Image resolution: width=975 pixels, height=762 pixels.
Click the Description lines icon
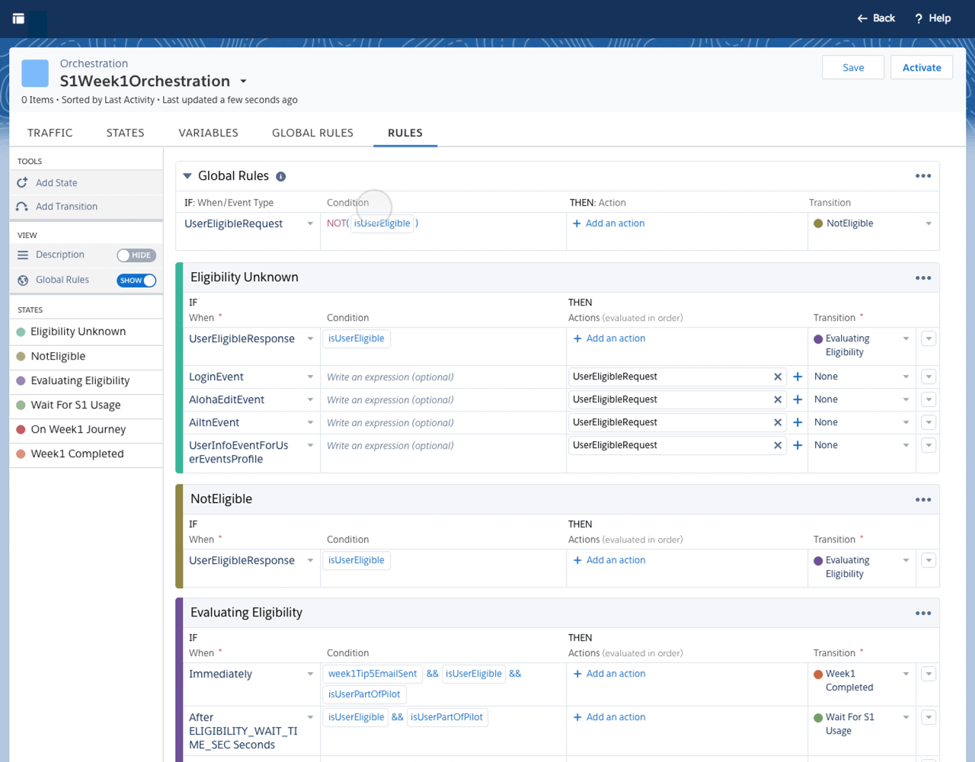point(23,255)
